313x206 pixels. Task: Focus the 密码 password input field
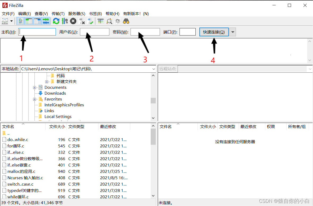click(145, 32)
